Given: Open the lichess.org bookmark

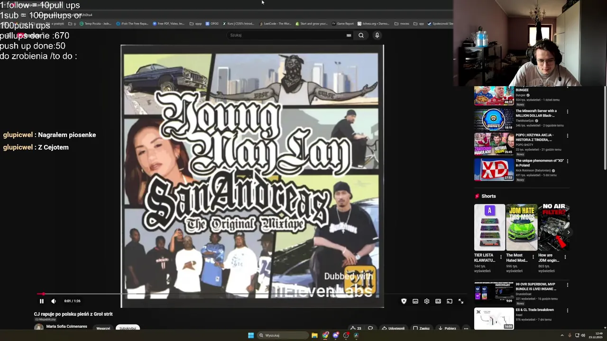Looking at the screenshot, I should click(x=373, y=23).
